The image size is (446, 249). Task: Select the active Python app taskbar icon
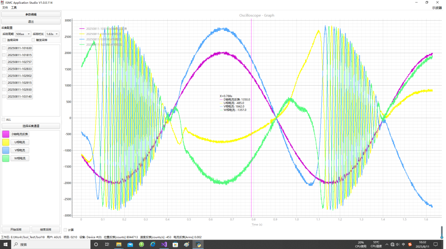click(x=198, y=244)
